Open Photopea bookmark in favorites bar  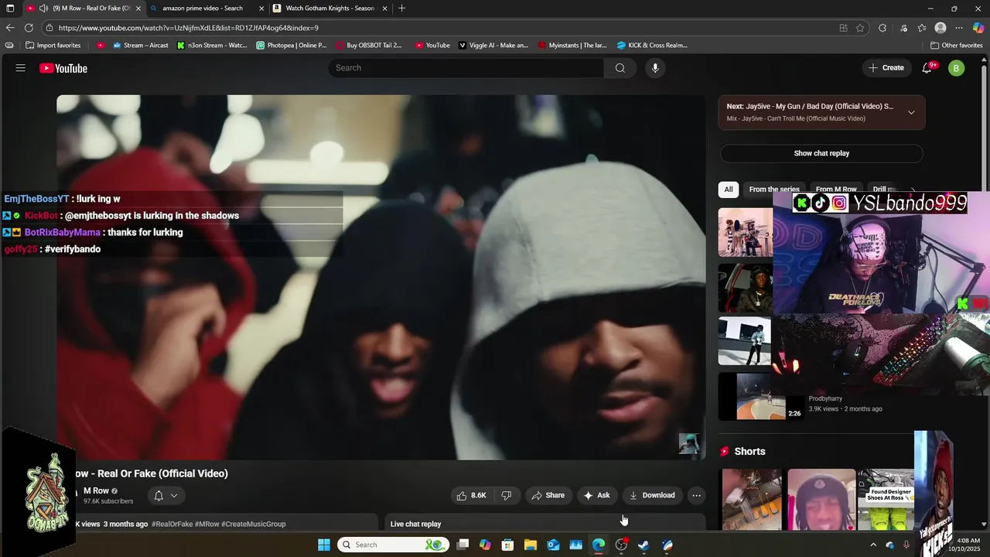point(291,45)
